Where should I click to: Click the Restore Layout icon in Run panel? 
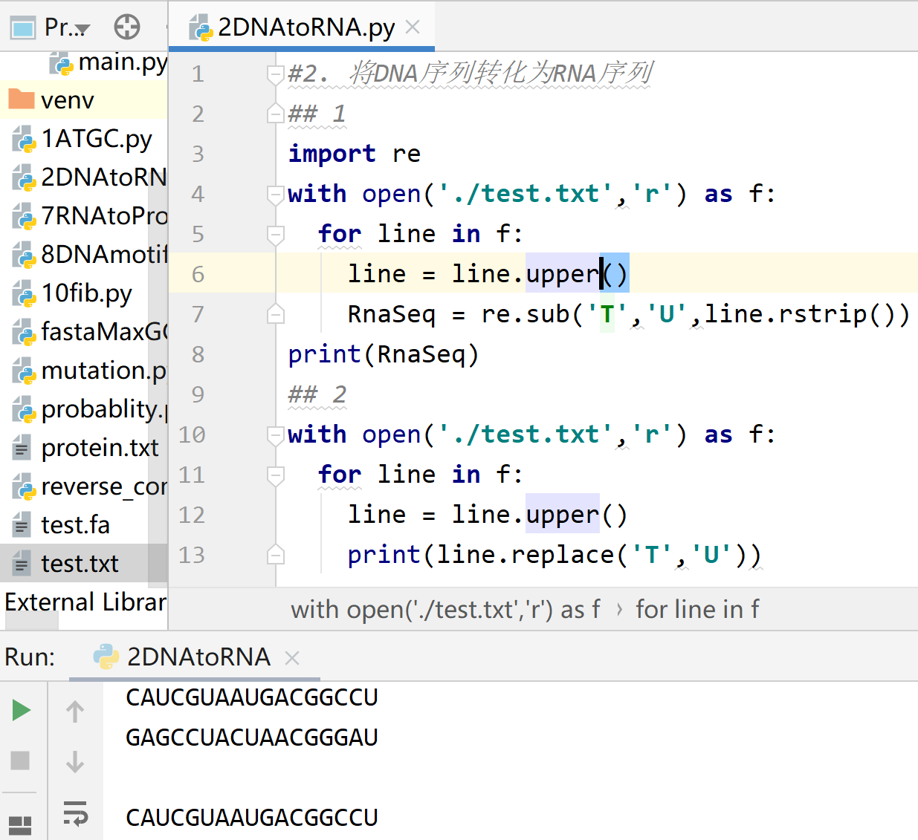pyautogui.click(x=21, y=824)
